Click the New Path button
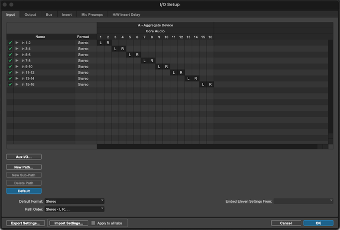 point(24,167)
